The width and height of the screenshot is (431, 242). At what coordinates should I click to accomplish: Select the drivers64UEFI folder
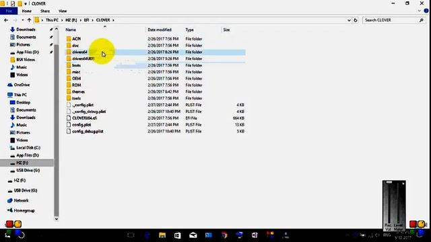(83, 58)
